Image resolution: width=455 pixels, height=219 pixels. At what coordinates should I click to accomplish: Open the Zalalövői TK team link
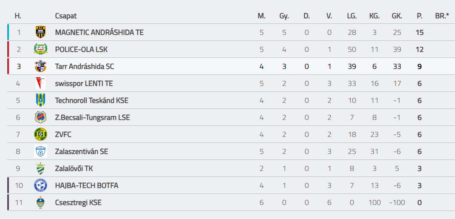[x=74, y=168]
